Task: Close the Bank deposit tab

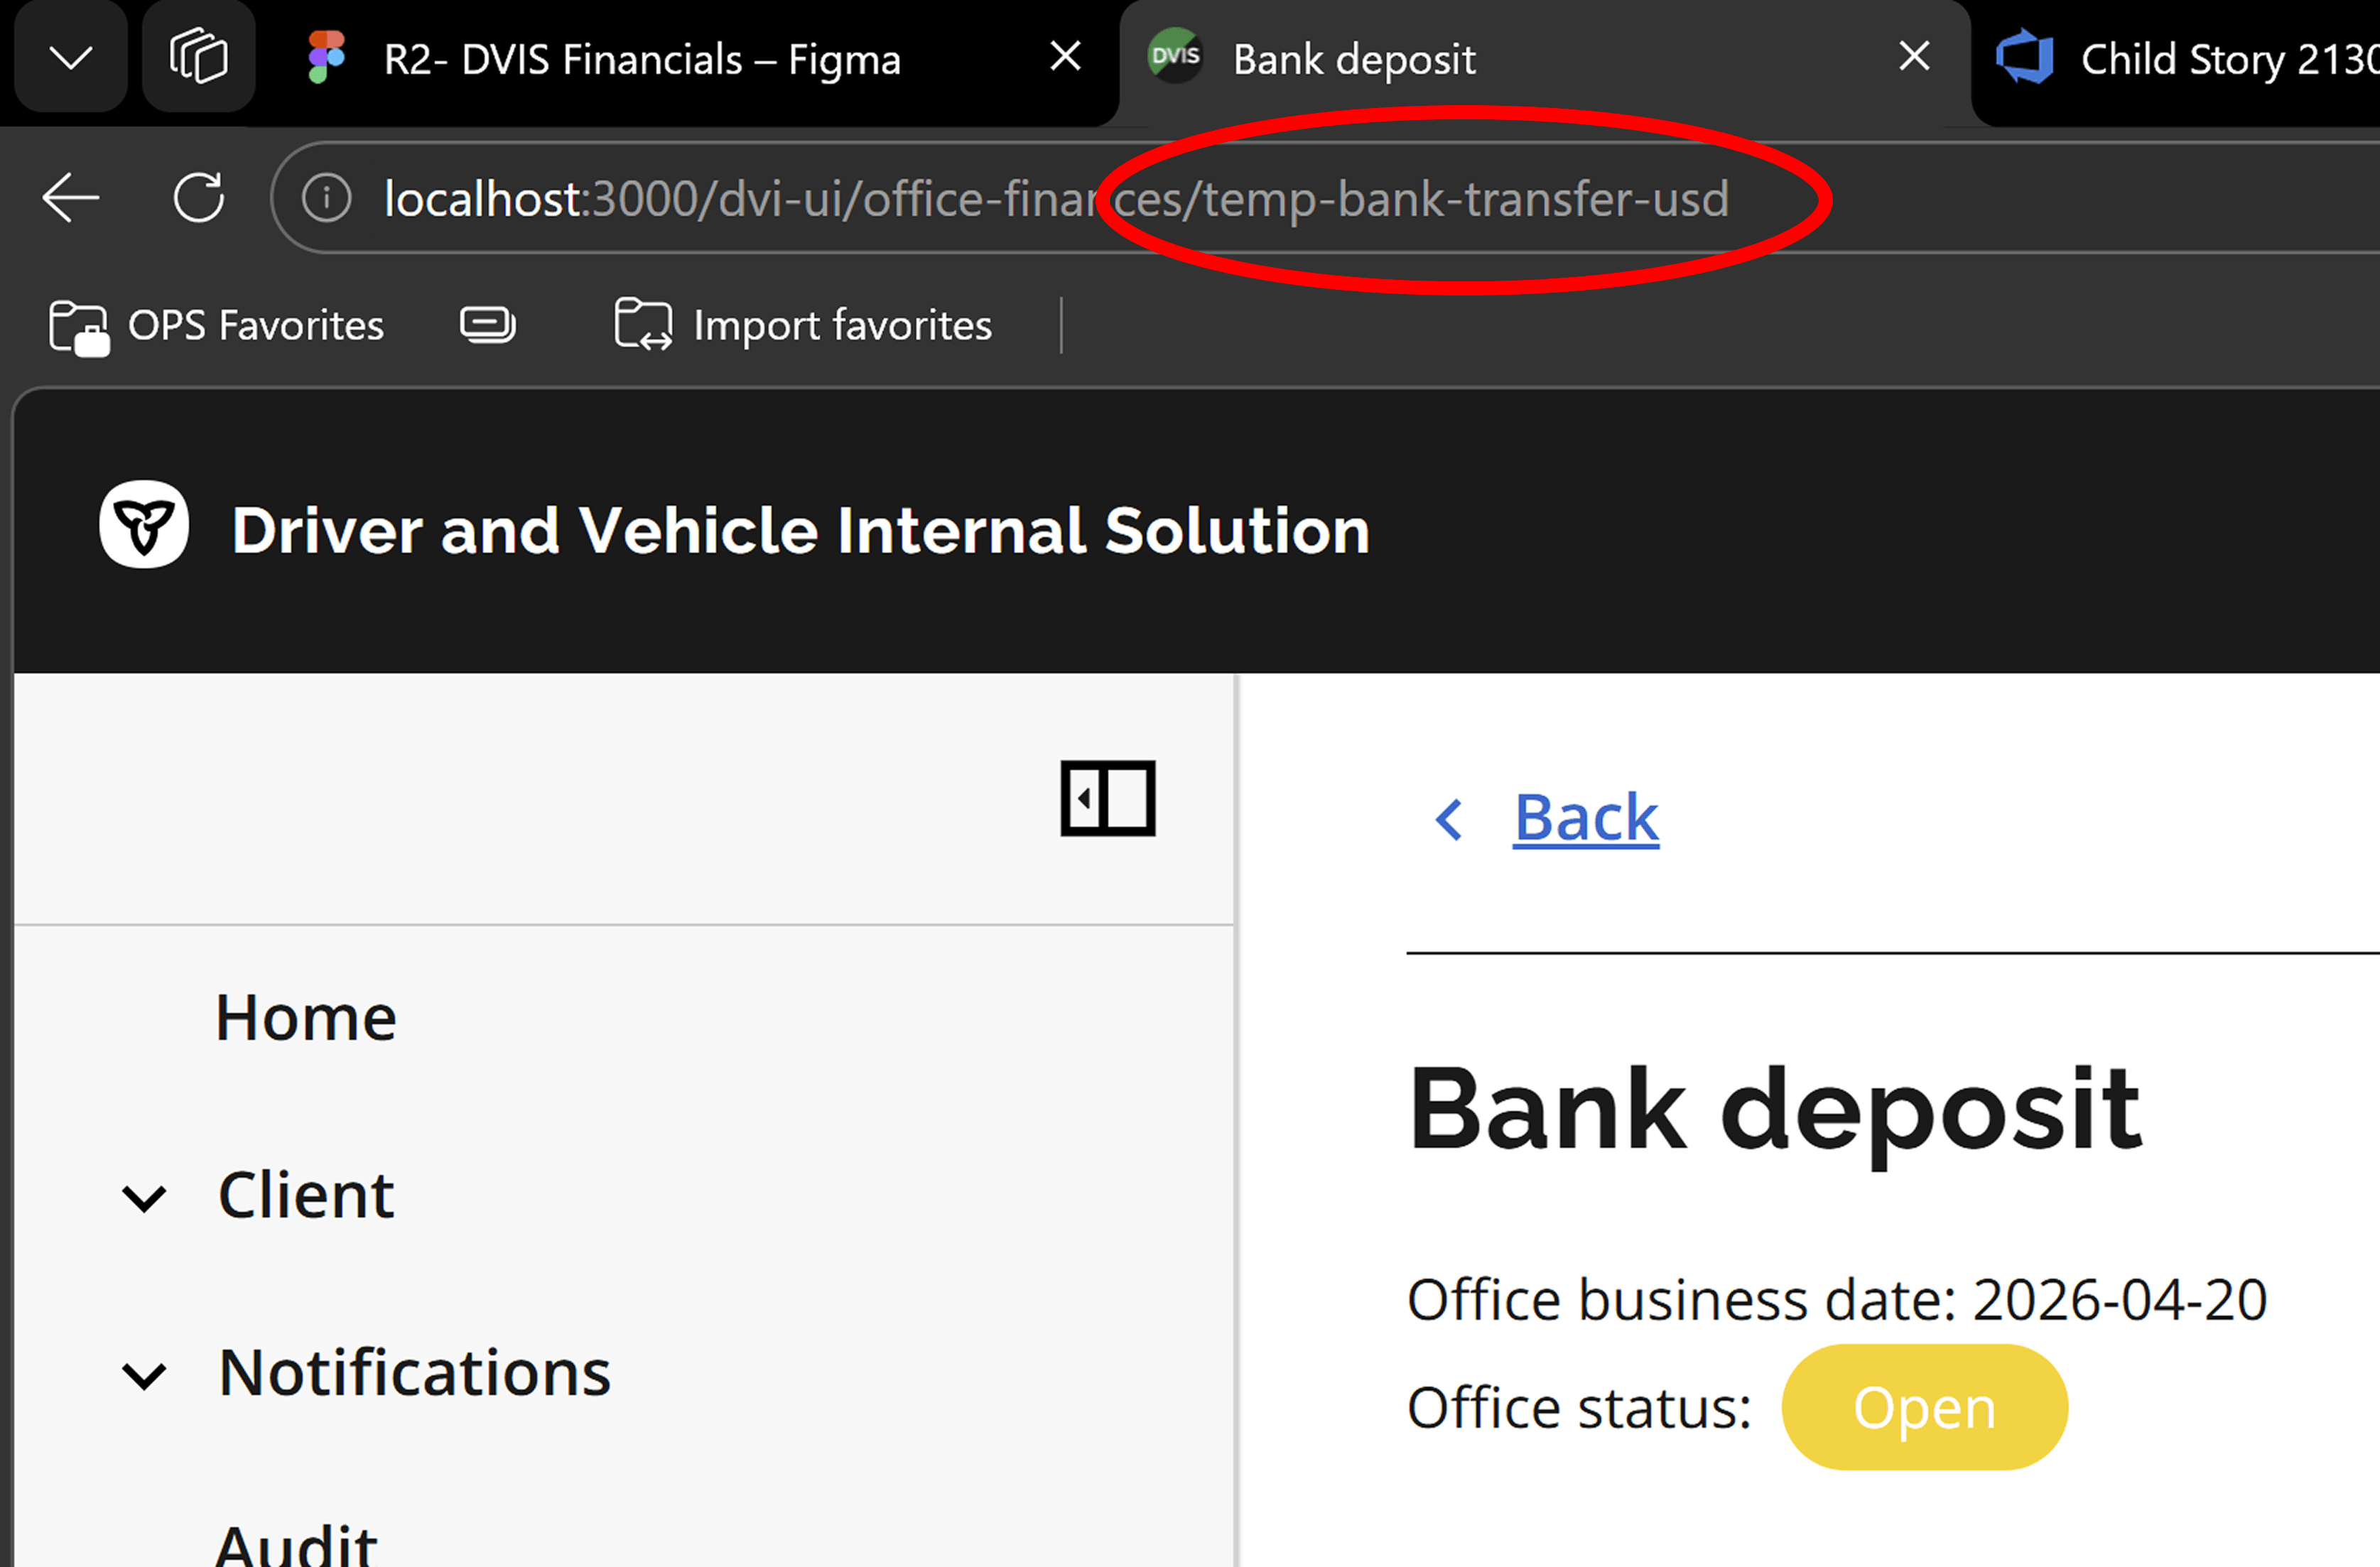Action: point(1914,56)
